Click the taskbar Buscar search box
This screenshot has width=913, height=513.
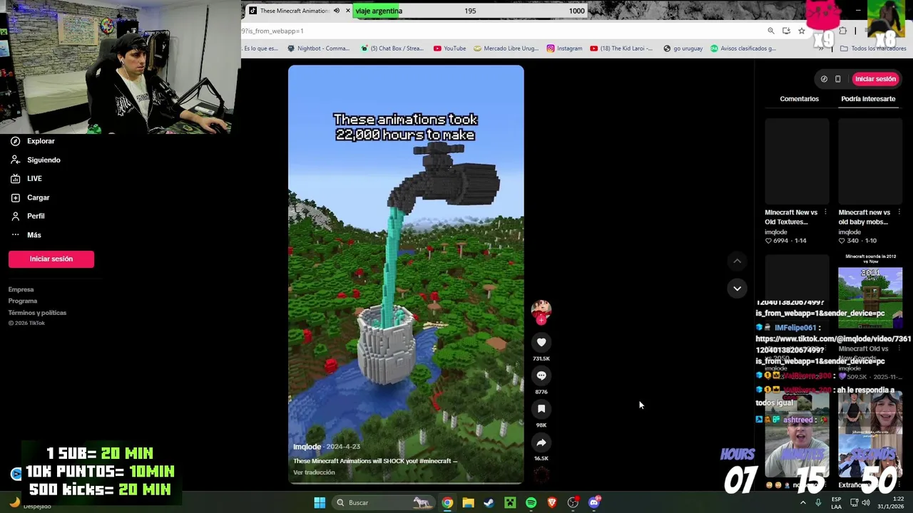pos(383,502)
